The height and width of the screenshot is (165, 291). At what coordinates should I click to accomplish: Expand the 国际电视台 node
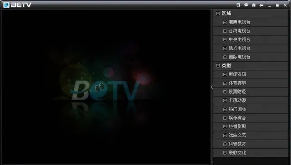pyautogui.click(x=225, y=57)
